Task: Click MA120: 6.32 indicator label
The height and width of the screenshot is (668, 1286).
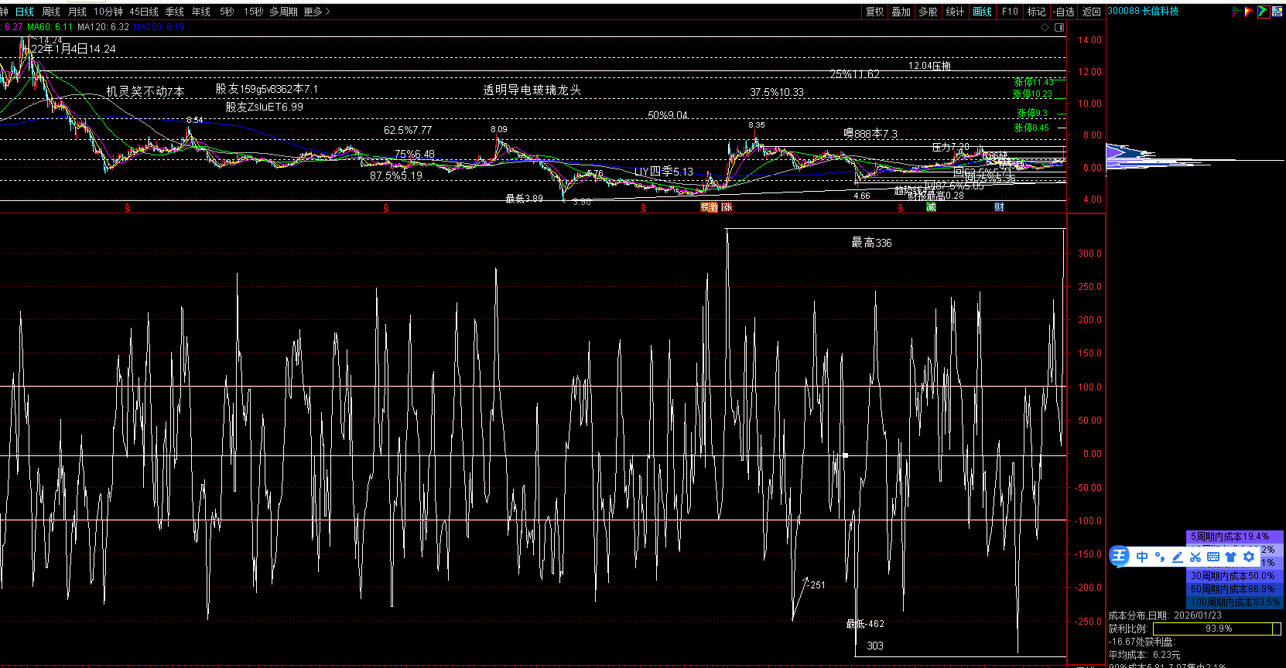Action: tap(103, 27)
